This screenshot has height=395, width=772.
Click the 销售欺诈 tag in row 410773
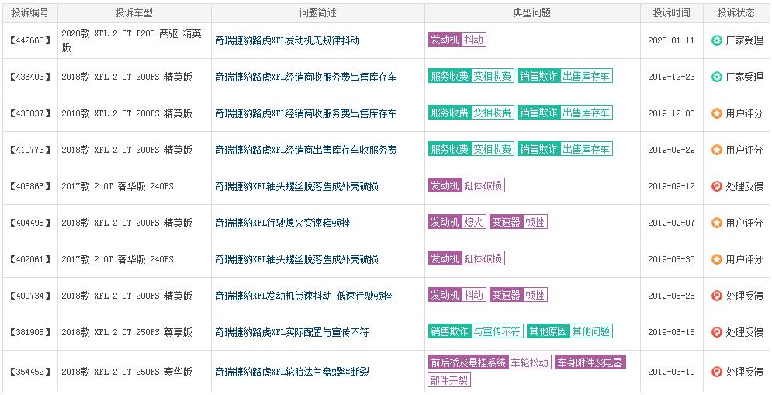[538, 149]
